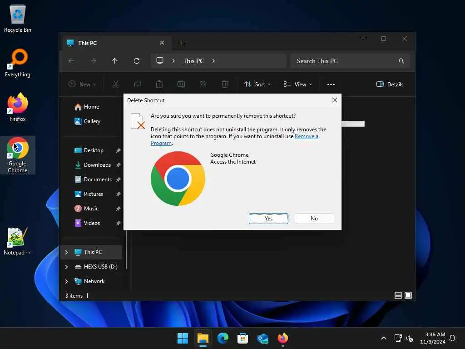Expand chevron before This PC in address bar
This screenshot has height=349, width=465.
coord(173,61)
